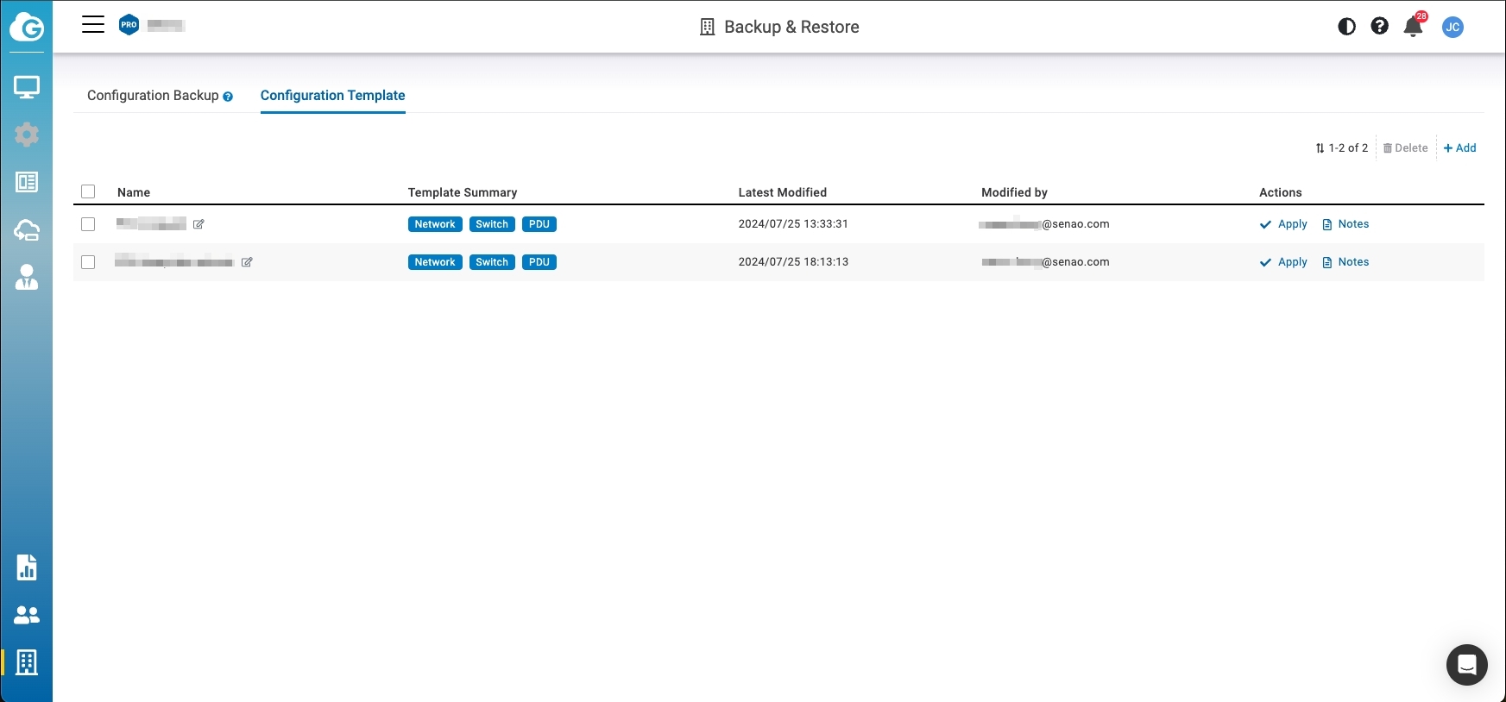
Task: Open the chat support bubble
Action: (1466, 665)
